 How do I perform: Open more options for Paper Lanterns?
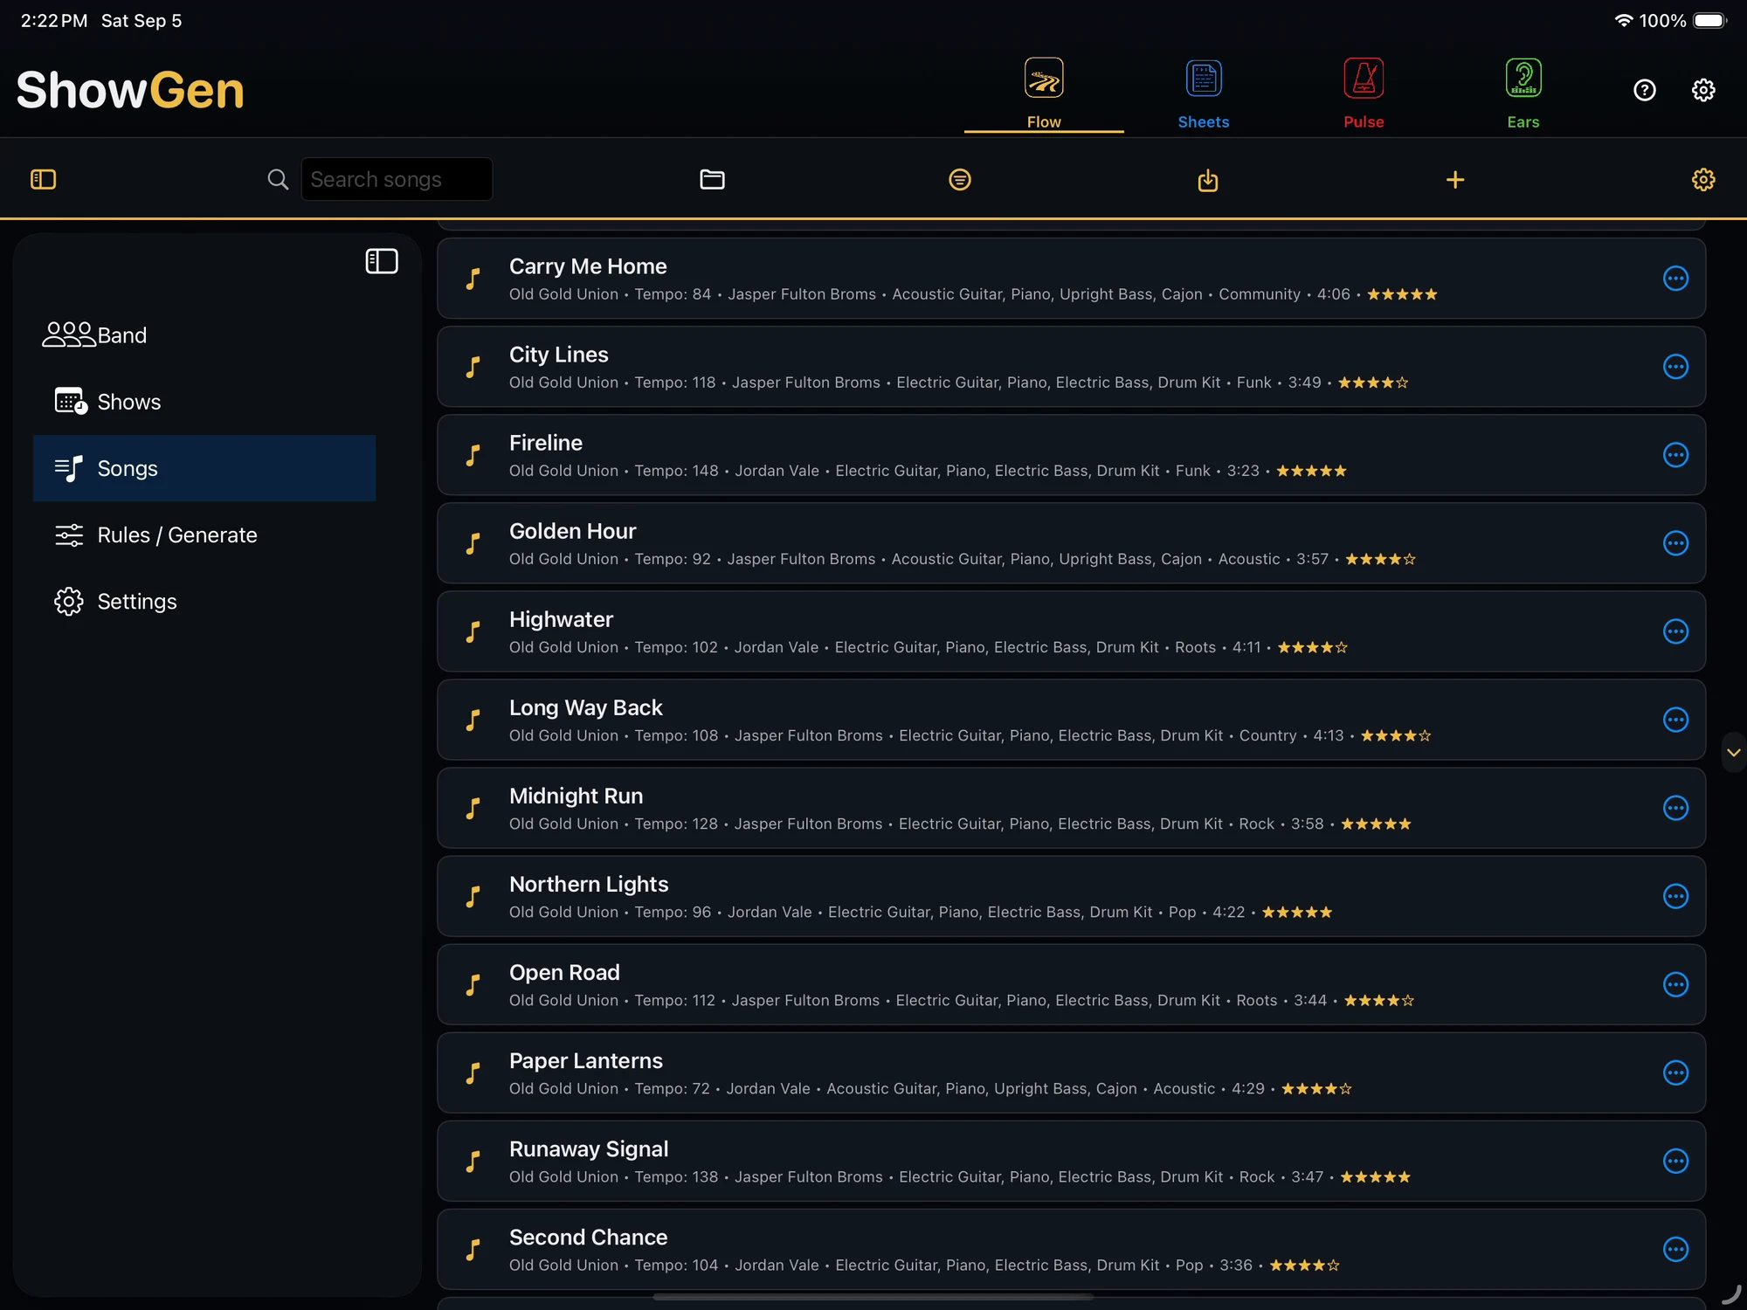pyautogui.click(x=1675, y=1072)
